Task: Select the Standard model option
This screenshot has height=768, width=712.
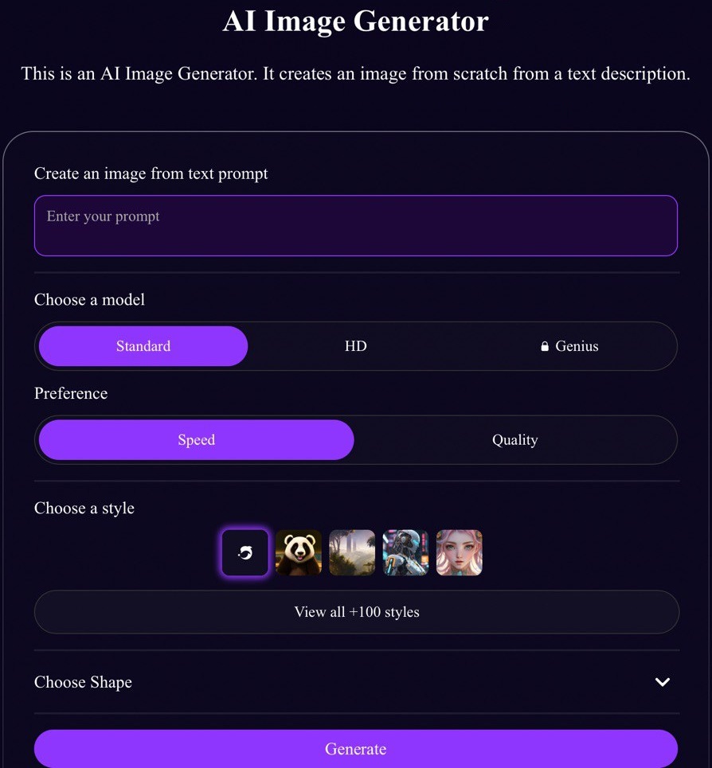Action: [x=143, y=345]
